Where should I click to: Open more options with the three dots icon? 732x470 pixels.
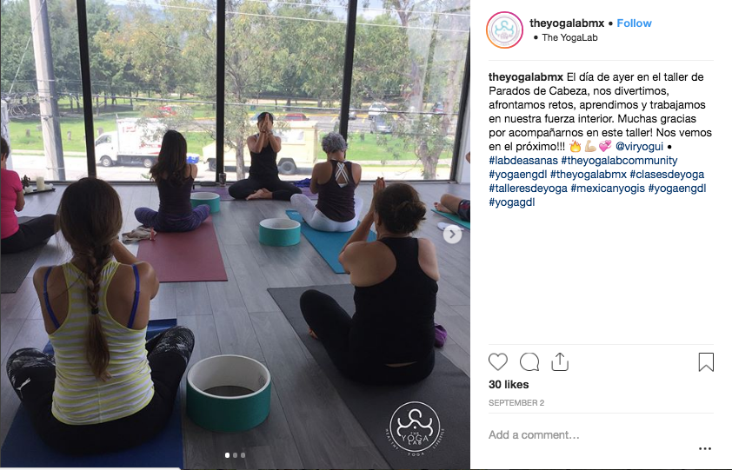[x=705, y=448]
